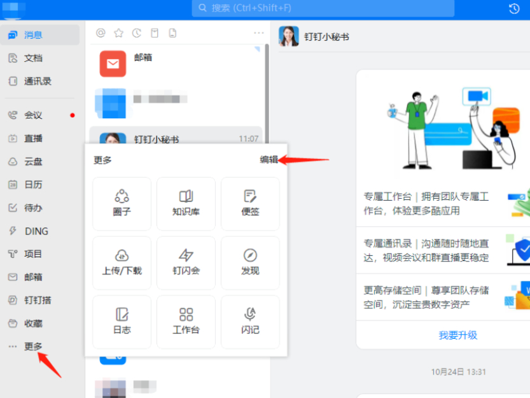Open the history clock icon top right
This screenshot has height=398, width=530.
pos(514,8)
